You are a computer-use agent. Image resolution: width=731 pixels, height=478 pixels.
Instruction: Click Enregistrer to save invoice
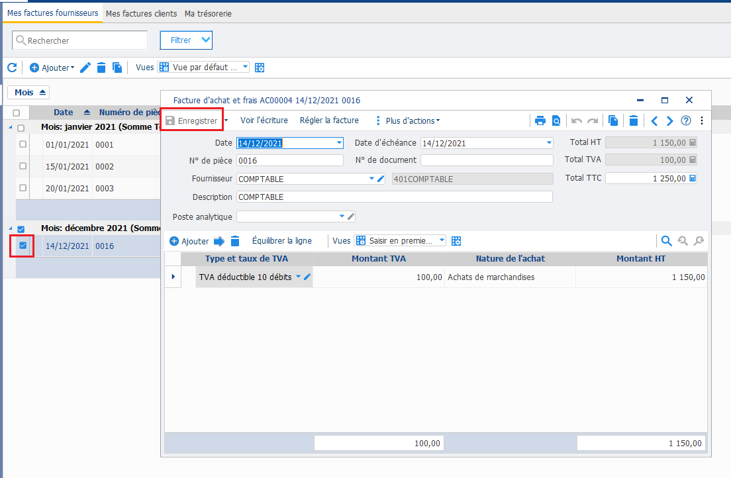point(192,120)
